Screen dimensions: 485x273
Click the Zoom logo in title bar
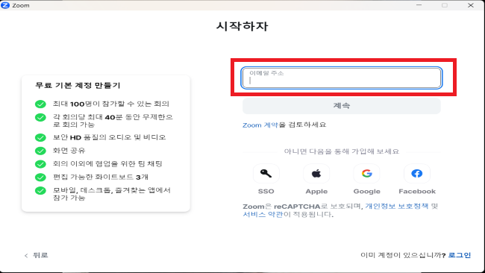[5, 5]
